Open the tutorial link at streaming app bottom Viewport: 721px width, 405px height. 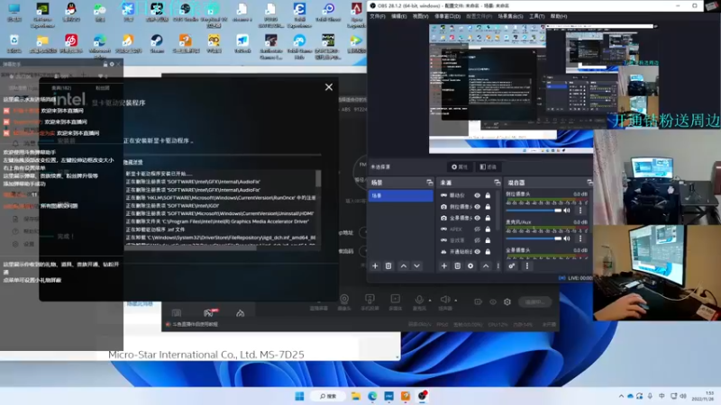(x=195, y=324)
